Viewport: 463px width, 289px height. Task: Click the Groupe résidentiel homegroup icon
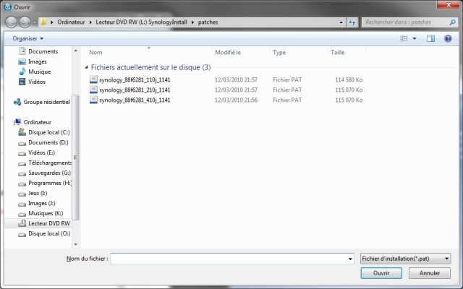click(17, 102)
